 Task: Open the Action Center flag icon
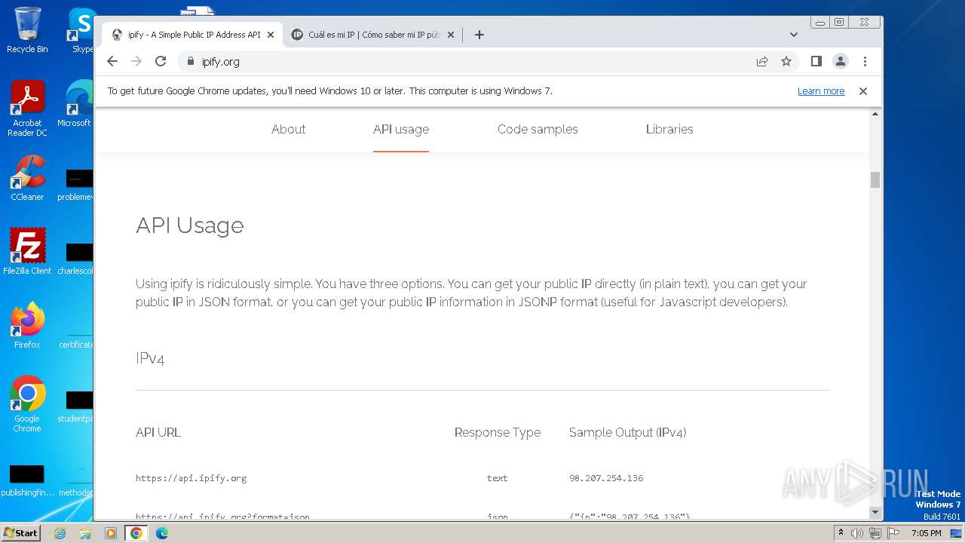click(893, 533)
